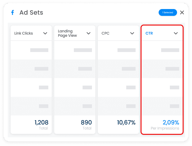The width and height of the screenshot is (192, 146).
Task: Click the Per Impressions label
Action: point(165,128)
